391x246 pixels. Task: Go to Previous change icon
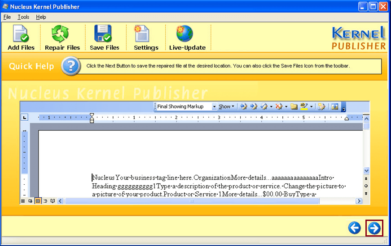[x=244, y=106]
